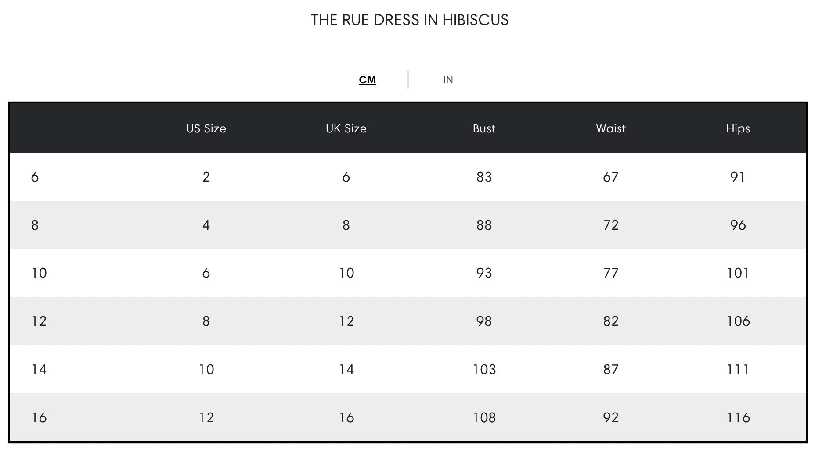The image size is (815, 449).
Task: Select the size 8 row label
Action: [x=35, y=225]
